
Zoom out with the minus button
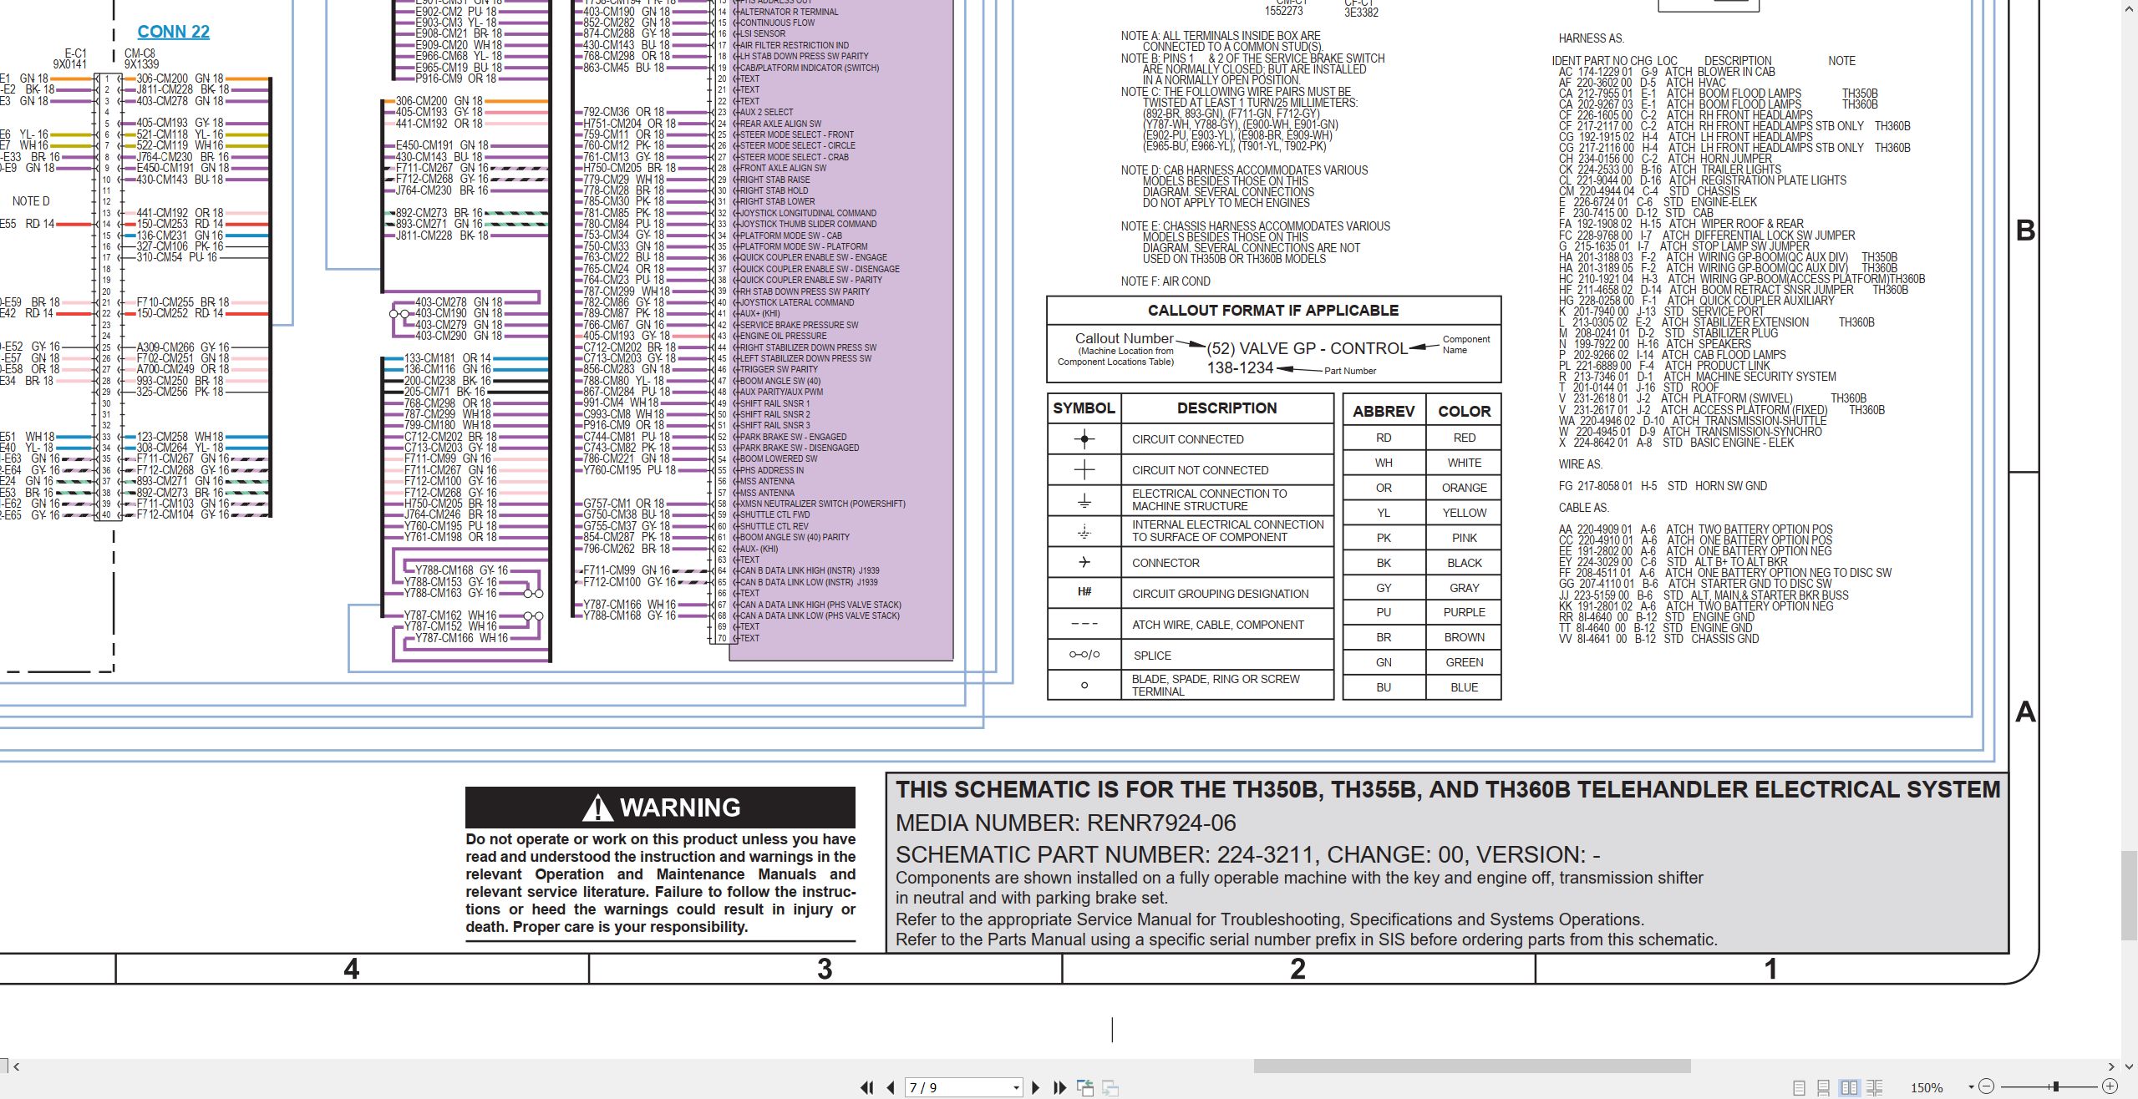coord(1987,1087)
